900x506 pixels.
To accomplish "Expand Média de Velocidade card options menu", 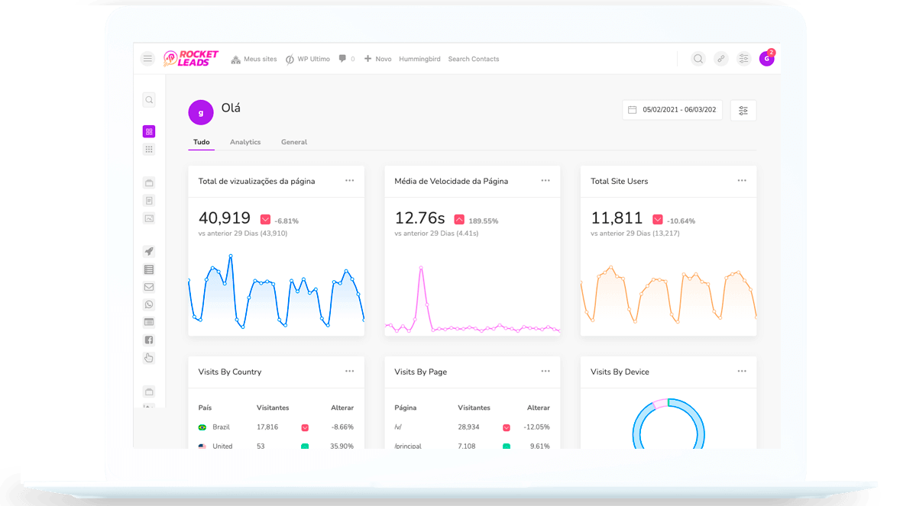I will [x=546, y=181].
